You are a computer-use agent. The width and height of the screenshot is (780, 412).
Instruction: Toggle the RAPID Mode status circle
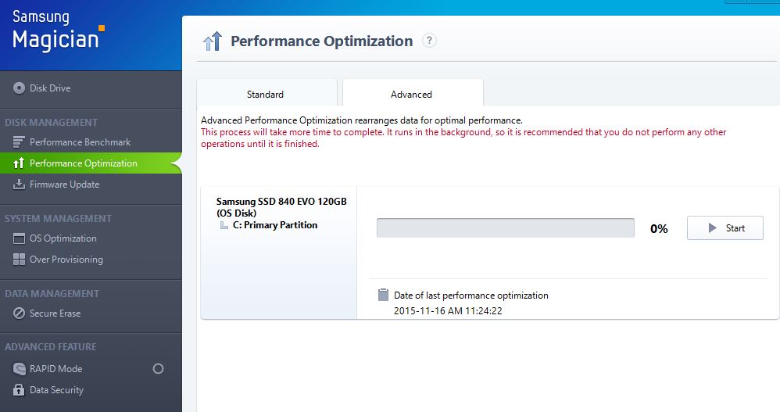point(158,369)
